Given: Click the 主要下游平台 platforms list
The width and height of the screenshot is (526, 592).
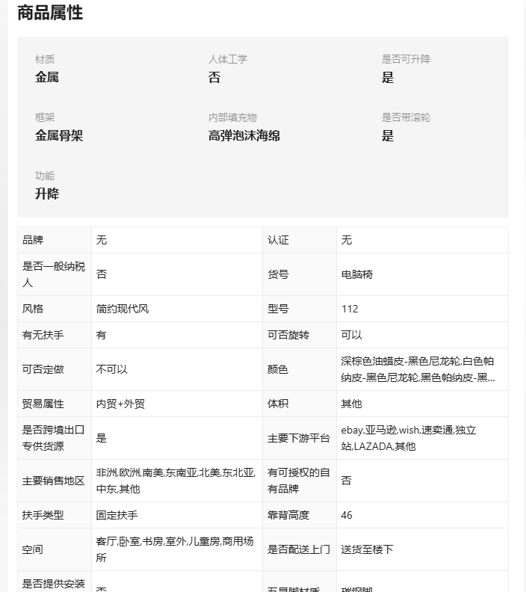Looking at the screenshot, I should pos(409,438).
